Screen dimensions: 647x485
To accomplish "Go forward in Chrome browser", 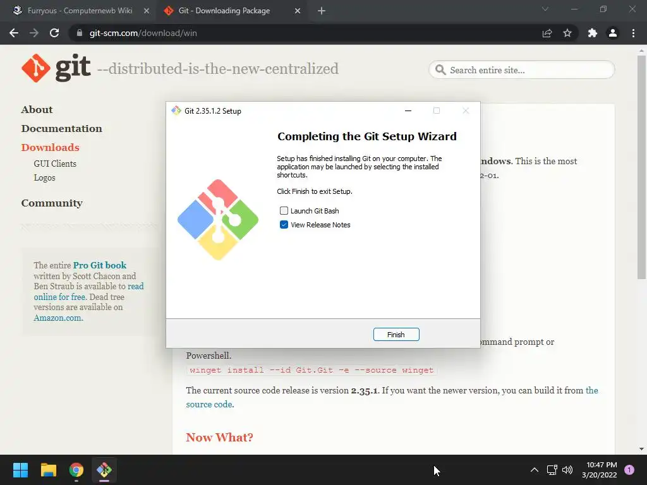I will coord(34,33).
